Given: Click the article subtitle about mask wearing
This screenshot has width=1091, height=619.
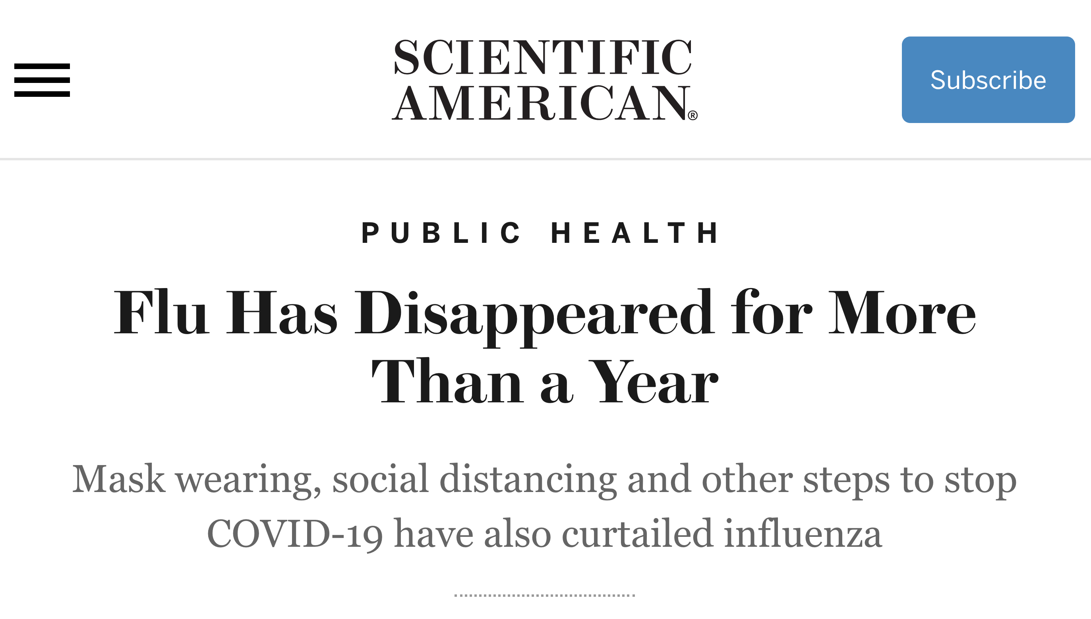Looking at the screenshot, I should (x=544, y=506).
